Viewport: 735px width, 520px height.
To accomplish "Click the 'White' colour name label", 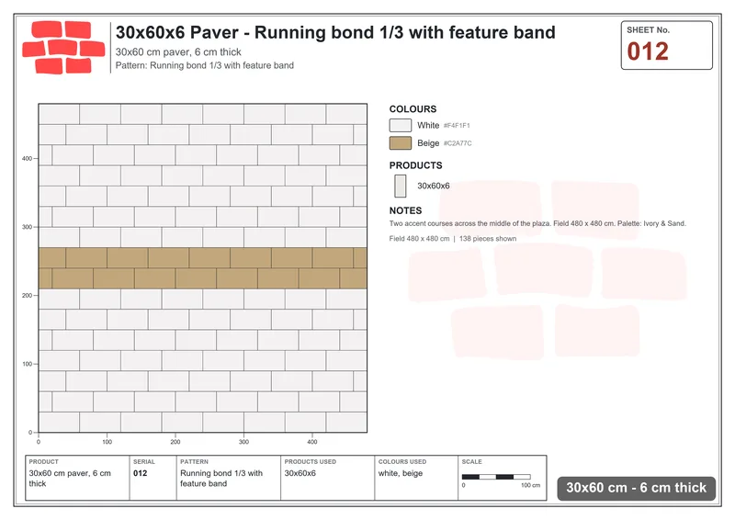I will click(428, 125).
